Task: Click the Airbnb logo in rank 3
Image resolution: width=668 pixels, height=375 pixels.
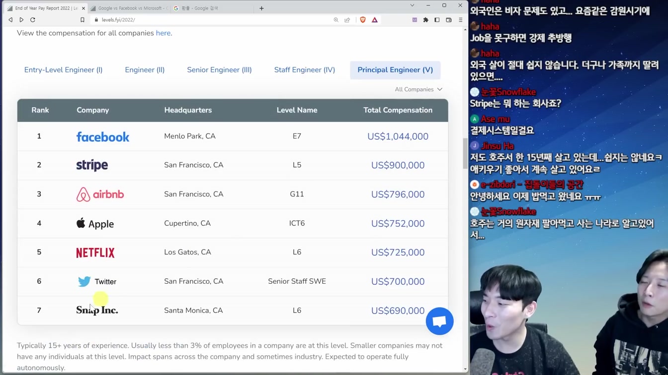Action: pyautogui.click(x=100, y=194)
